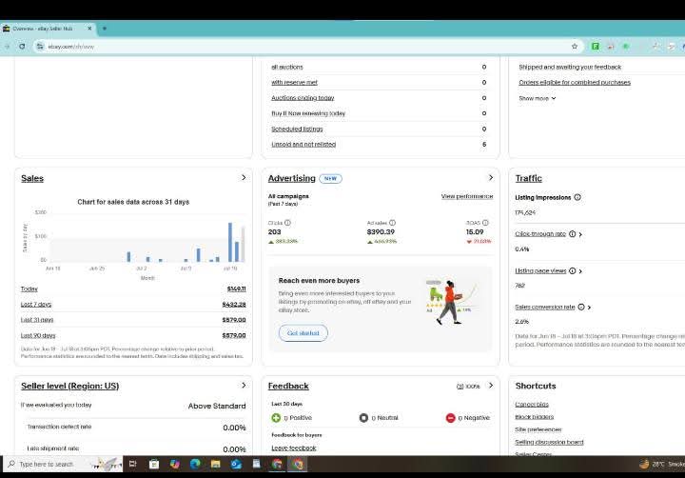Show Listing page views info icon
The image size is (685, 478).
pos(573,271)
